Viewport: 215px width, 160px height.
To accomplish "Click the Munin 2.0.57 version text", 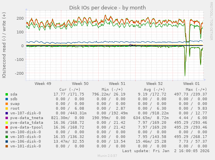I will [107, 156].
